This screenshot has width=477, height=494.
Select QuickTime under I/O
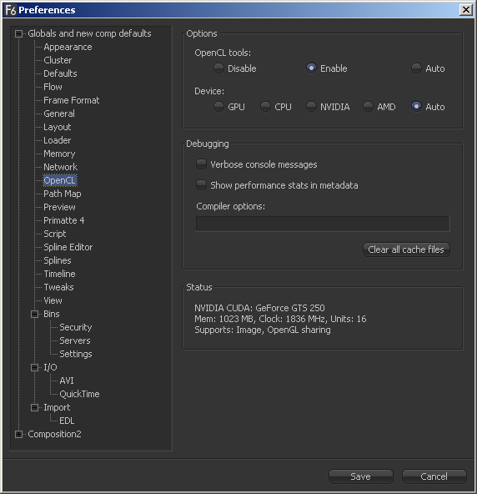tap(79, 394)
